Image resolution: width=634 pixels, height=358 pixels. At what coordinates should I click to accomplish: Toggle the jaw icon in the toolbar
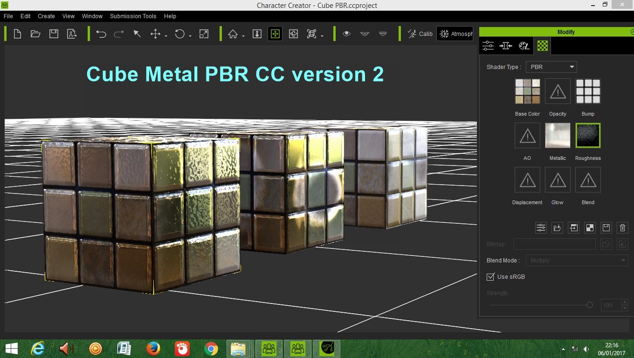[x=383, y=34]
